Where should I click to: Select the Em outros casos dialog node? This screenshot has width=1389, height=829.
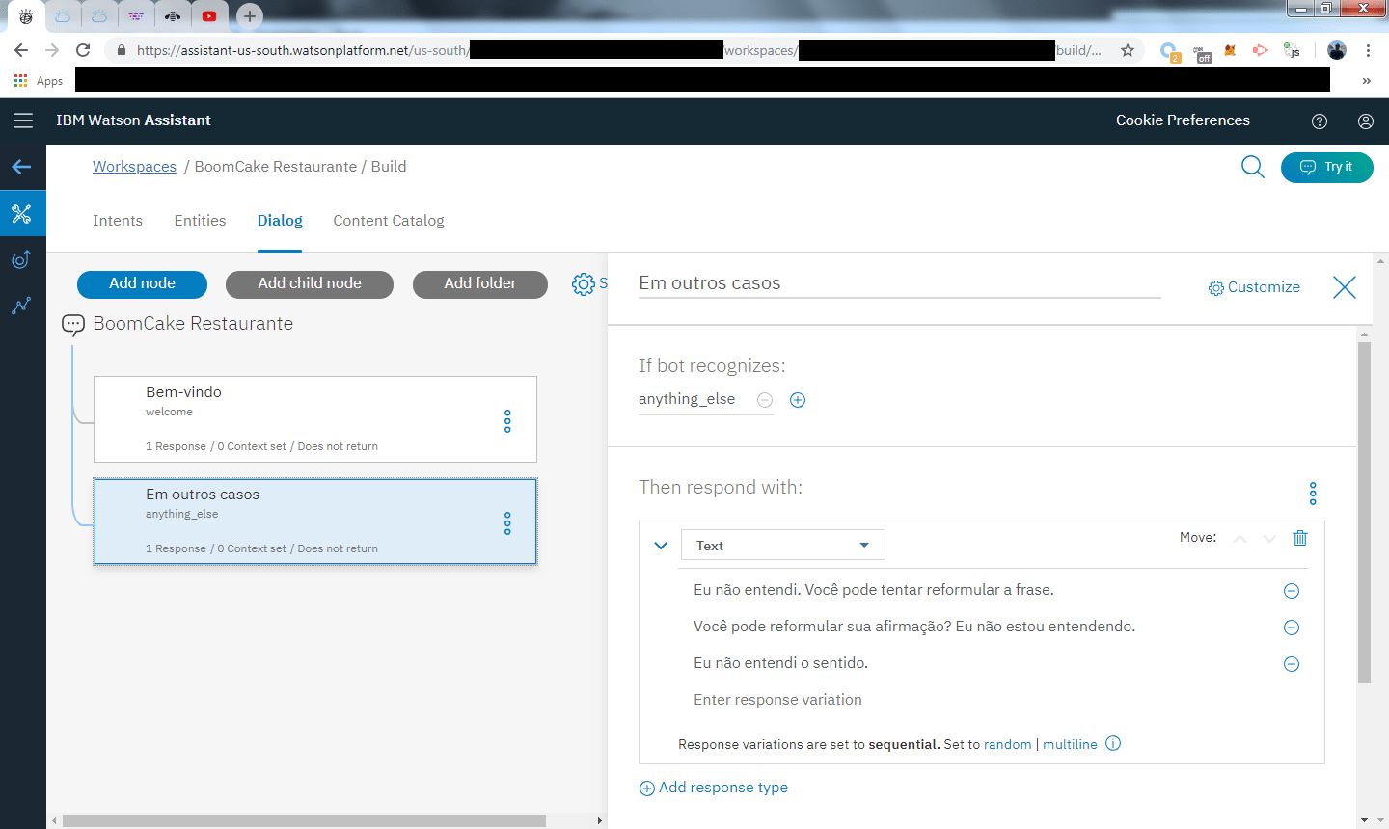pos(315,521)
